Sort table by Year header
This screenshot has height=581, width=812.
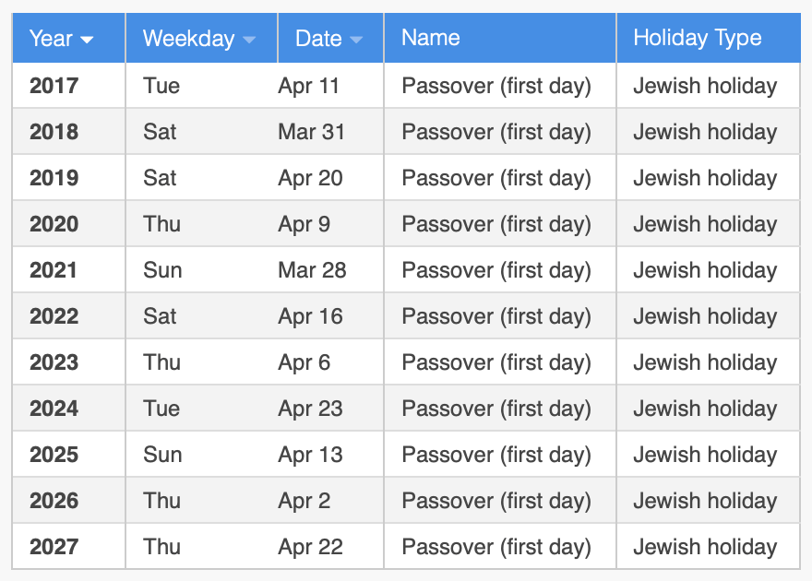click(69, 39)
